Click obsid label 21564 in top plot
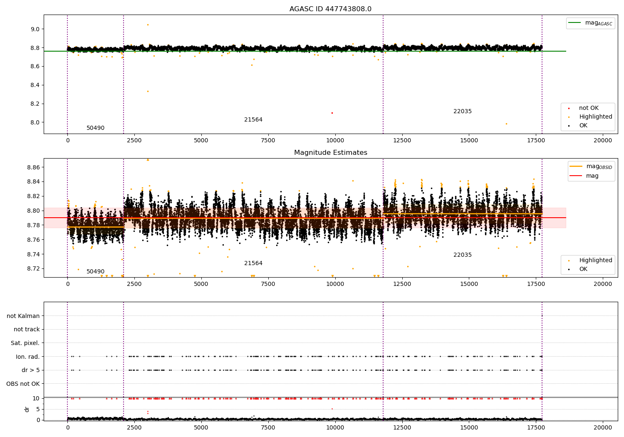 point(253,120)
